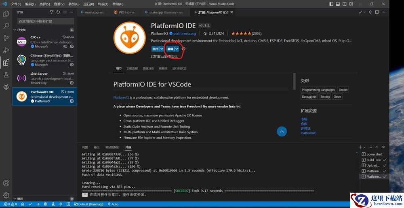Open the Disable button dropdown arrow

coord(162,48)
